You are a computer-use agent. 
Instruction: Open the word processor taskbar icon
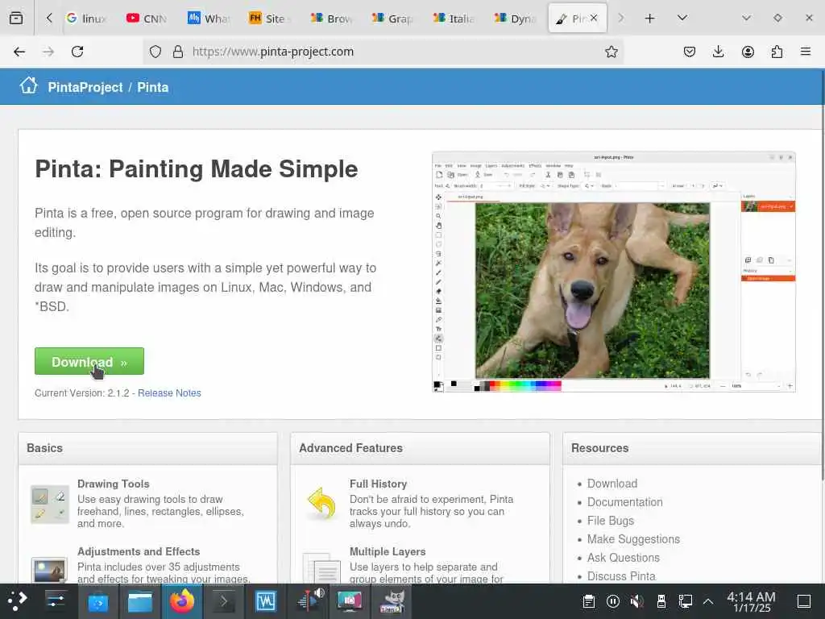tap(266, 601)
